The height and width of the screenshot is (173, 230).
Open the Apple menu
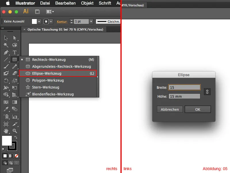pyautogui.click(x=8, y=3)
